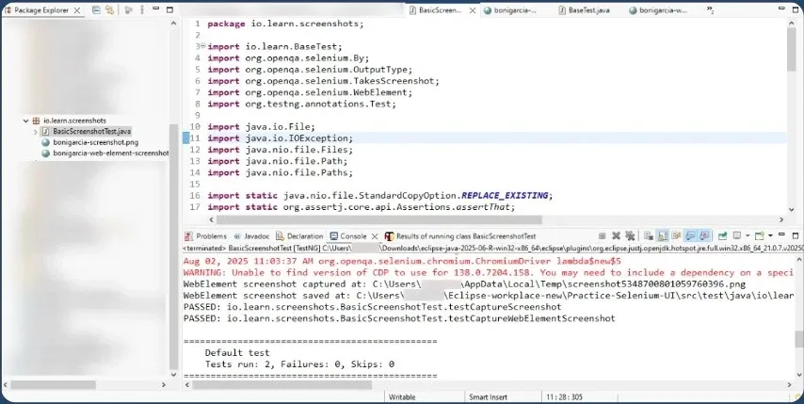804x404 pixels.
Task: Close the Console tab
Action: pos(375,236)
